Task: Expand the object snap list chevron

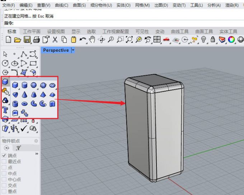Action: click(36, 154)
